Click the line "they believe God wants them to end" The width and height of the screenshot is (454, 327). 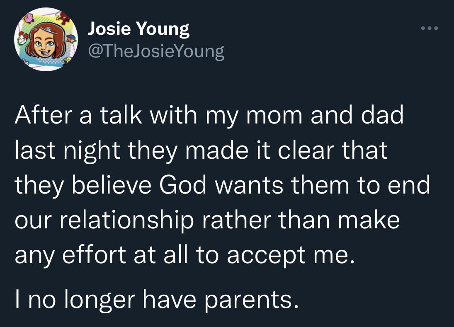(222, 186)
